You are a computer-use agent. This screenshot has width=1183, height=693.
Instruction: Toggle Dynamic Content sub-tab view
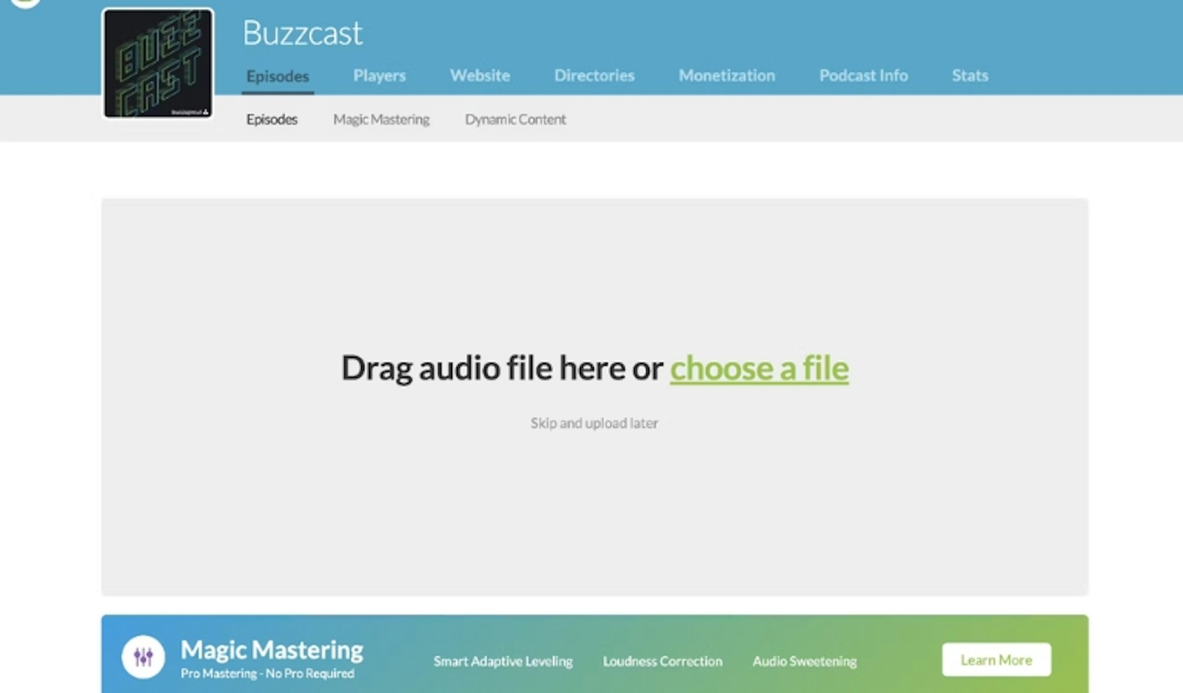pyautogui.click(x=516, y=119)
